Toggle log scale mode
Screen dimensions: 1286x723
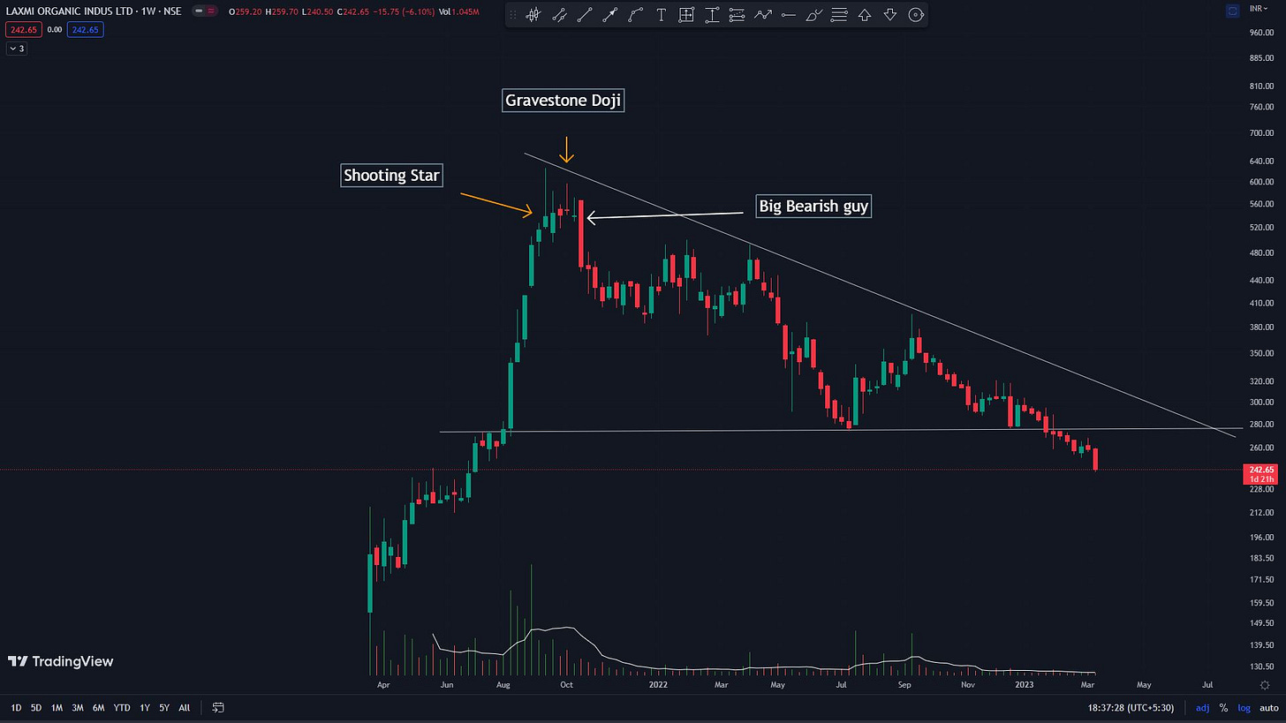click(1243, 708)
